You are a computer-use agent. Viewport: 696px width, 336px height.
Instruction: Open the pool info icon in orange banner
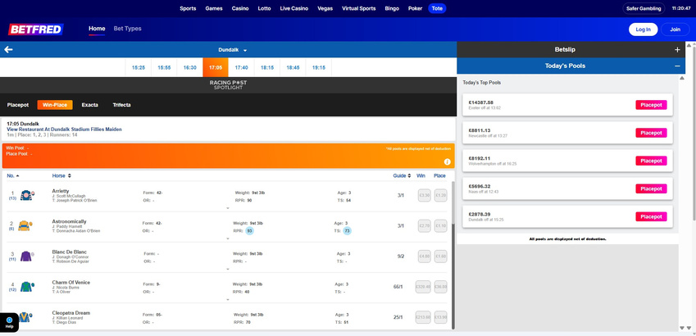coord(447,162)
